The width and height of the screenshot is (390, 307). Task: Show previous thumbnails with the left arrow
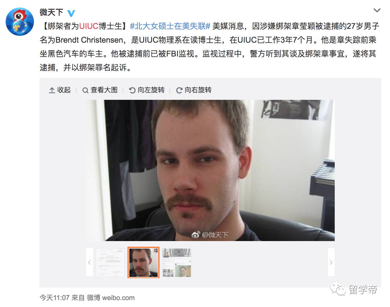click(89, 262)
